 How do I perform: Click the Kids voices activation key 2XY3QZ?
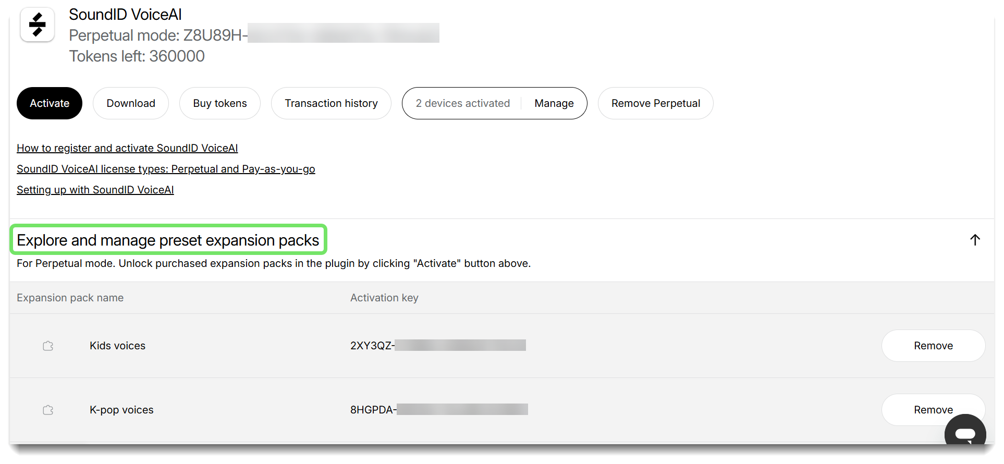[x=438, y=346]
